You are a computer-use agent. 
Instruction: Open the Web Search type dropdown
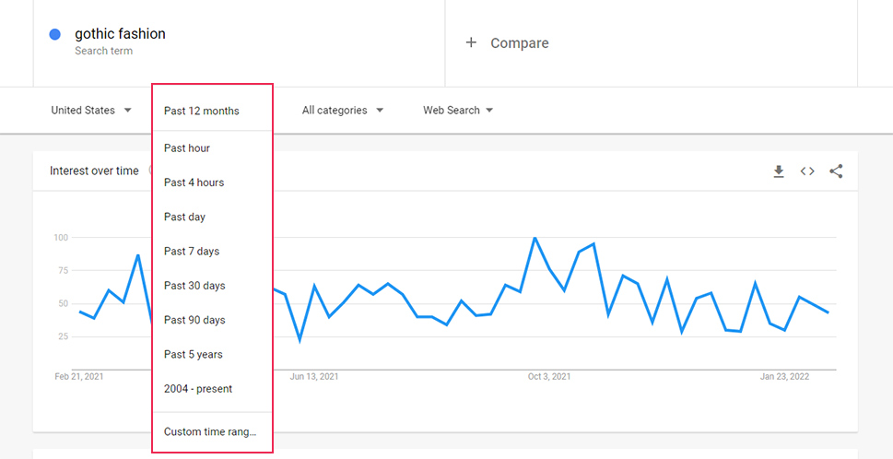[x=458, y=111]
